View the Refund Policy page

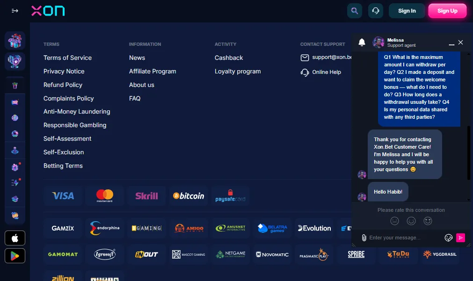point(63,85)
